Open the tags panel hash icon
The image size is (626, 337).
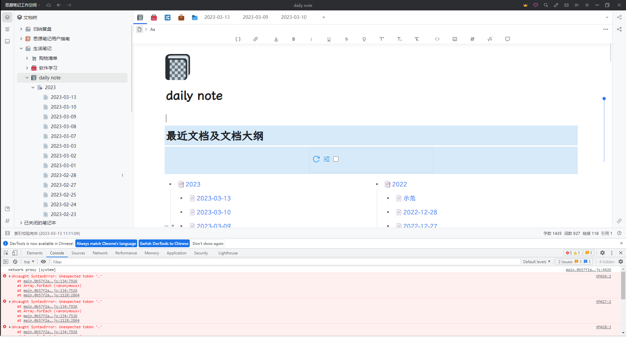pyautogui.click(x=7, y=221)
